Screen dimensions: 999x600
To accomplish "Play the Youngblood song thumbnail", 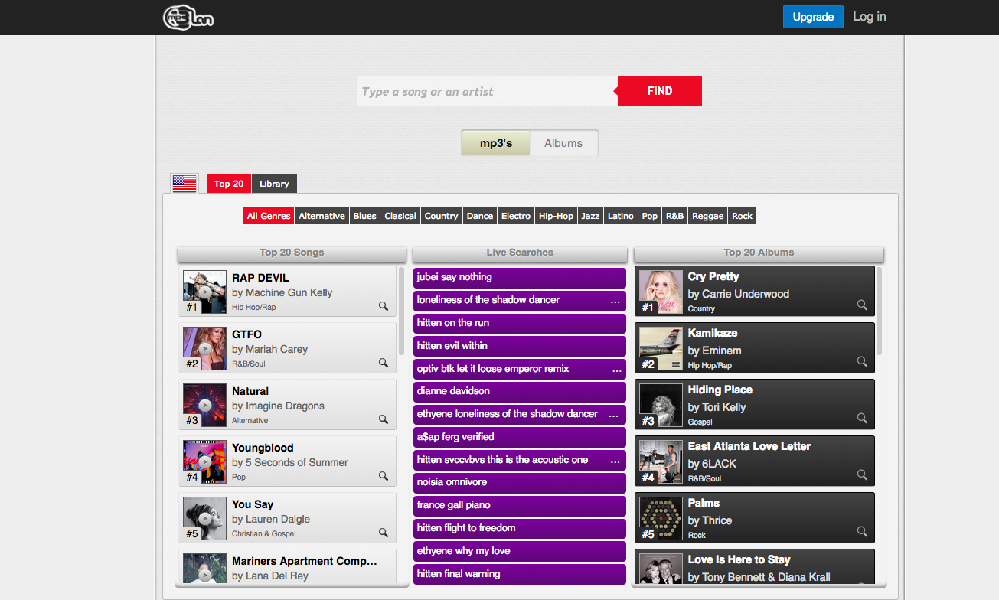I will [x=204, y=461].
